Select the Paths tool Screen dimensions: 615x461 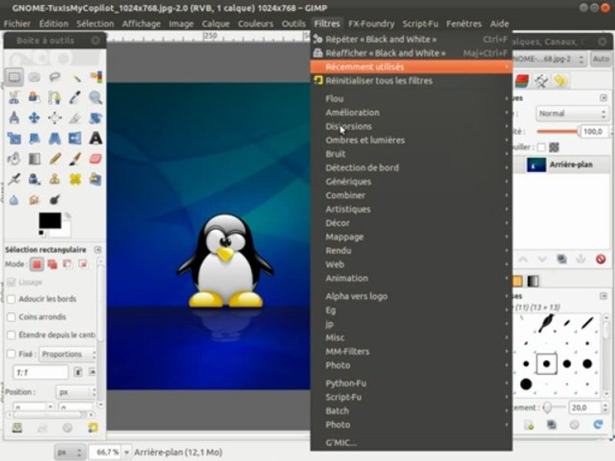[x=55, y=97]
